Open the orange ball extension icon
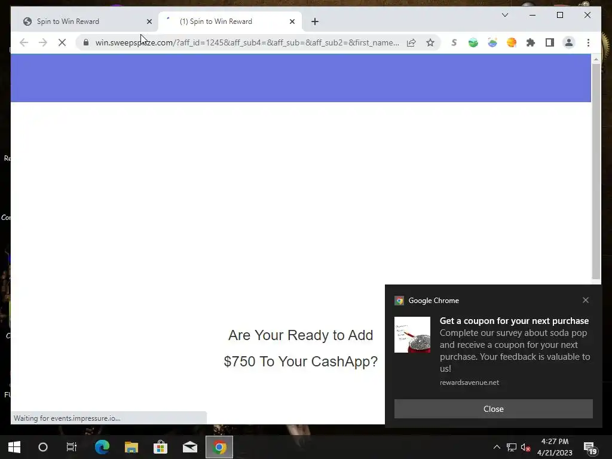 pyautogui.click(x=512, y=42)
